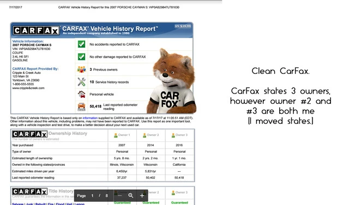Image resolution: width=349 pixels, height=205 pixels.
Task: Click 'CARFAX Report Provided By:' heading
Action: pyautogui.click(x=35, y=69)
